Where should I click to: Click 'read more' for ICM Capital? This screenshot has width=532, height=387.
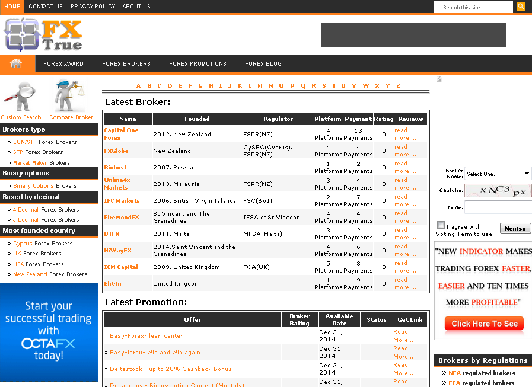click(x=405, y=267)
